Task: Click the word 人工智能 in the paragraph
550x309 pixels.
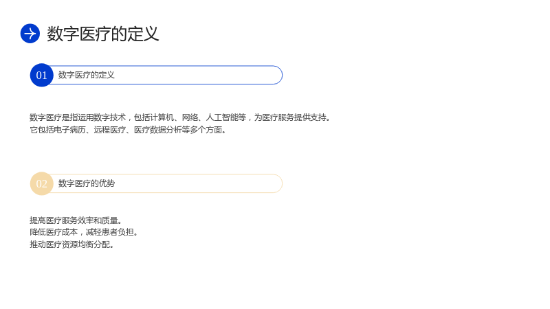Action: pyautogui.click(x=221, y=117)
